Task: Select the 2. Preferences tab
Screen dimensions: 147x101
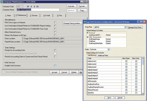Action: point(21,15)
